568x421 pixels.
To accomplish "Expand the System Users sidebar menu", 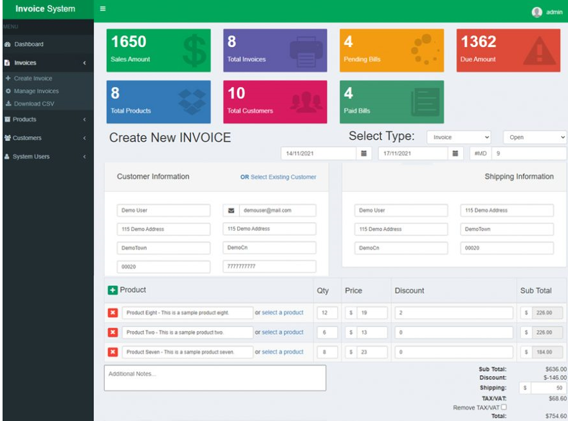I will pos(44,156).
